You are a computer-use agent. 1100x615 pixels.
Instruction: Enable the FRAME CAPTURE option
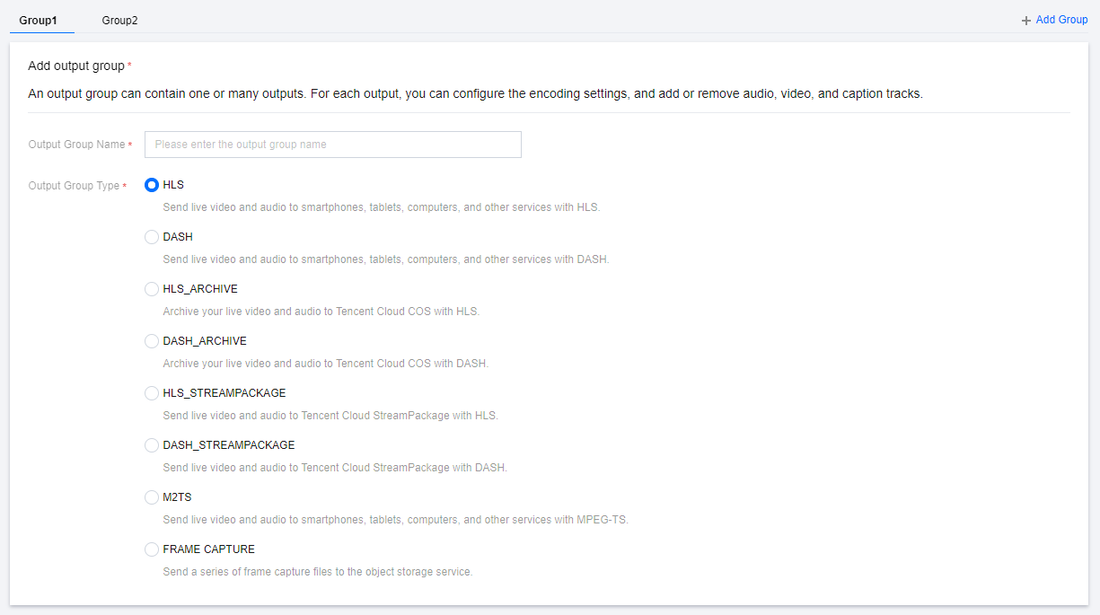(152, 549)
